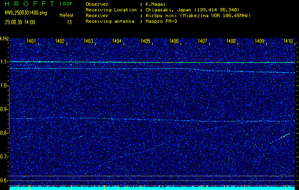Click the 1410 time marker
The width and height of the screenshot is (299, 190).
[288, 41]
